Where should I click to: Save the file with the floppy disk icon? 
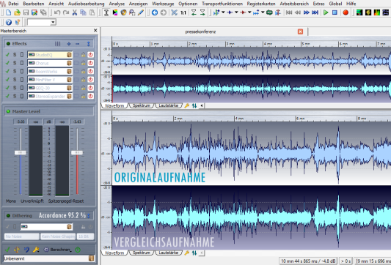[26, 12]
